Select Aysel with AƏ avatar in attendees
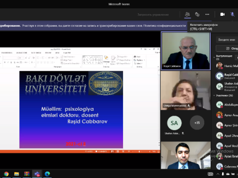The height and width of the screenshot is (178, 238). (227, 135)
